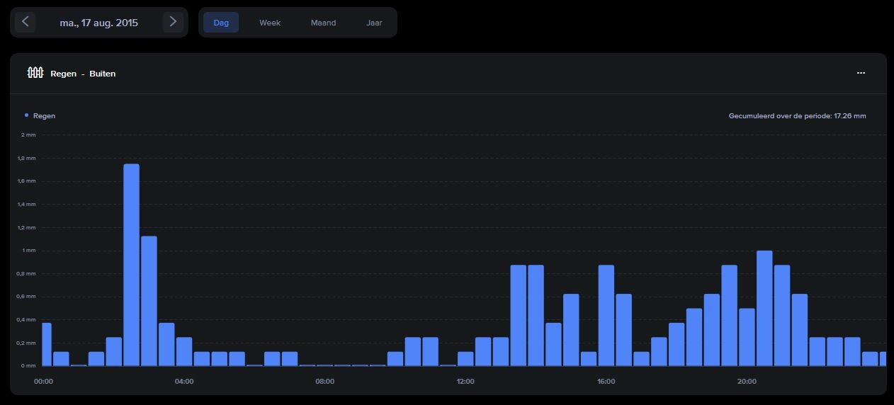
Task: Click the first bar at 00:00
Action: pyautogui.click(x=47, y=344)
